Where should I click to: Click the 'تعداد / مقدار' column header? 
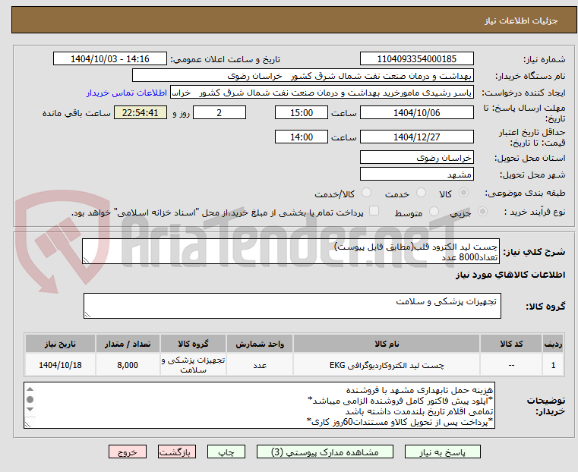128,344
